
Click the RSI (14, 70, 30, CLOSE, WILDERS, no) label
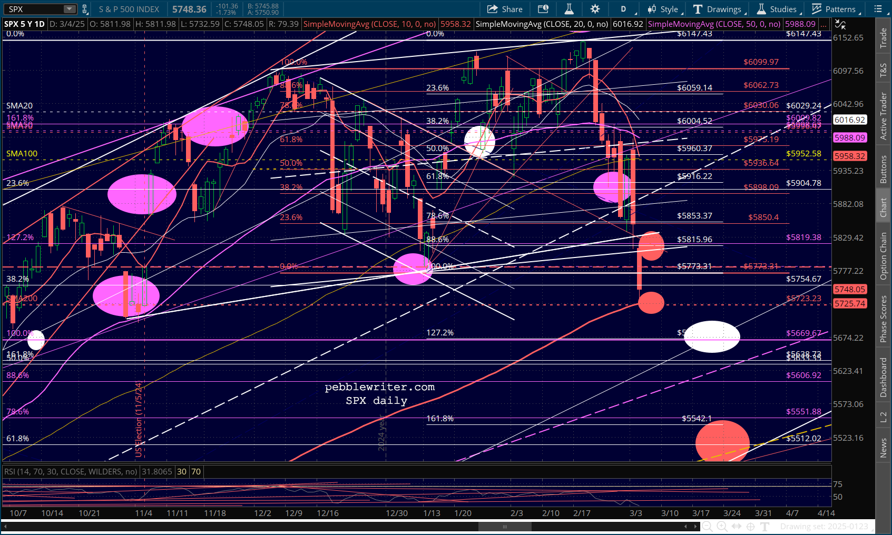pos(71,472)
